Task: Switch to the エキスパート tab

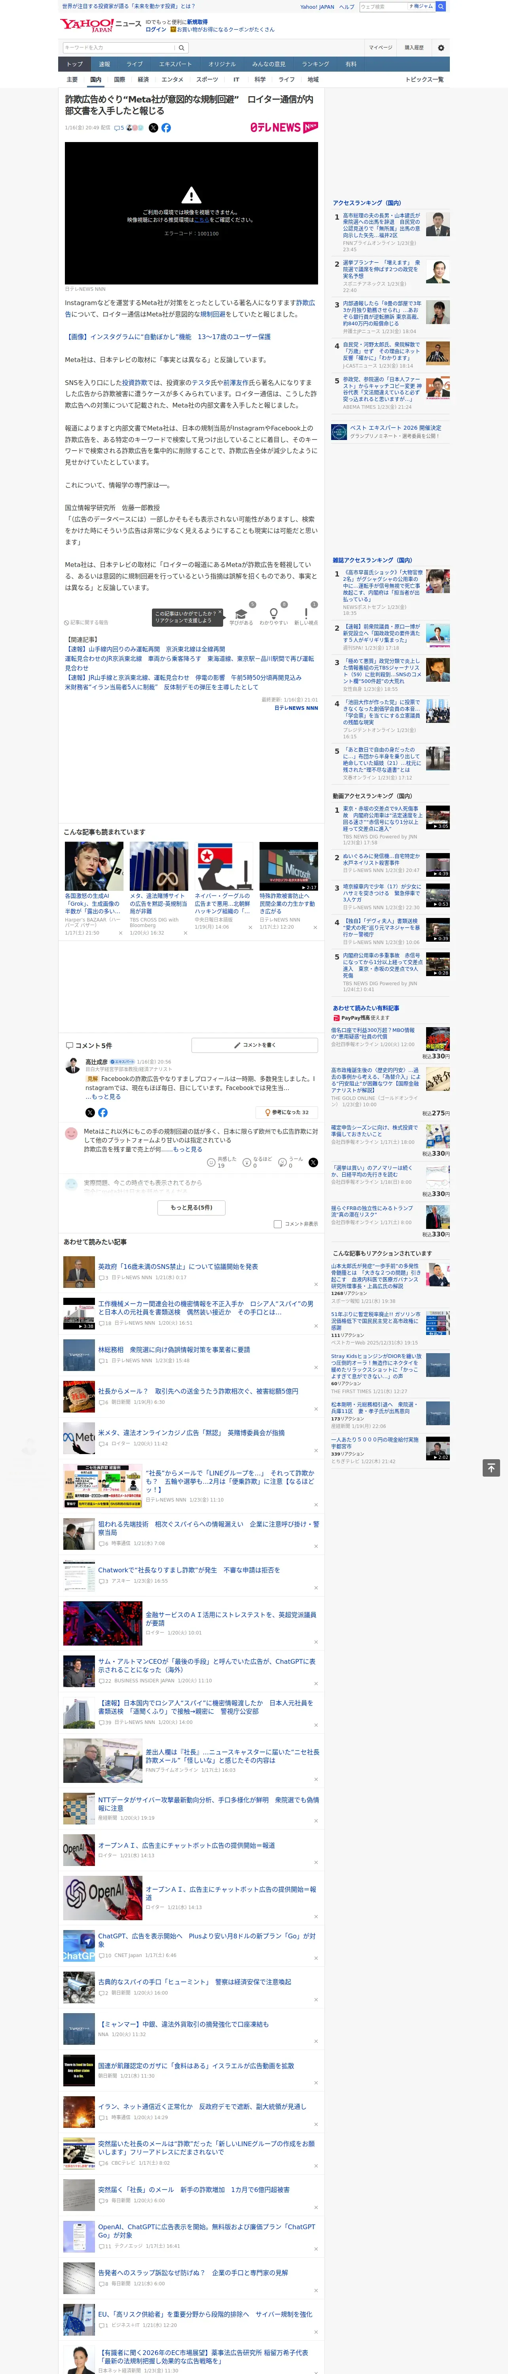Action: tap(175, 64)
